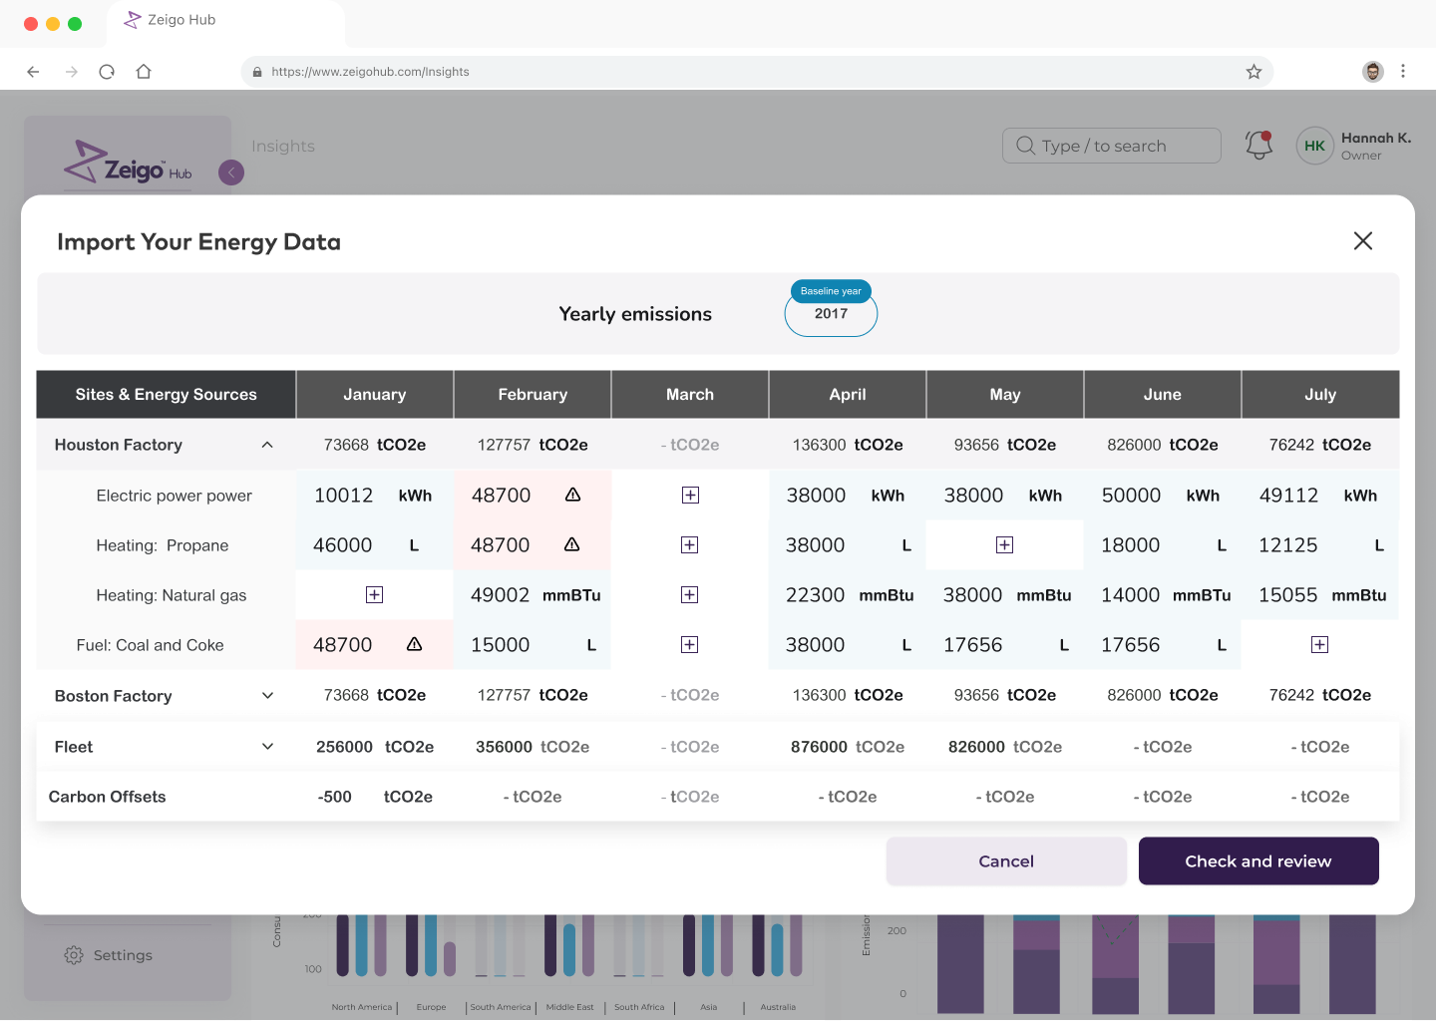1436x1021 pixels.
Task: Click the Fleet April value 876000
Action: [819, 747]
